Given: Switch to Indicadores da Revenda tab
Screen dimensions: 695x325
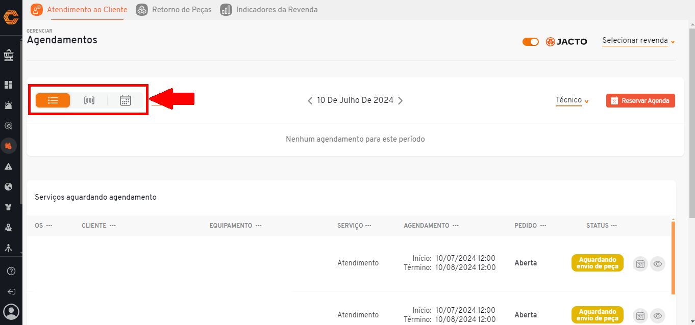Looking at the screenshot, I should (x=269, y=10).
